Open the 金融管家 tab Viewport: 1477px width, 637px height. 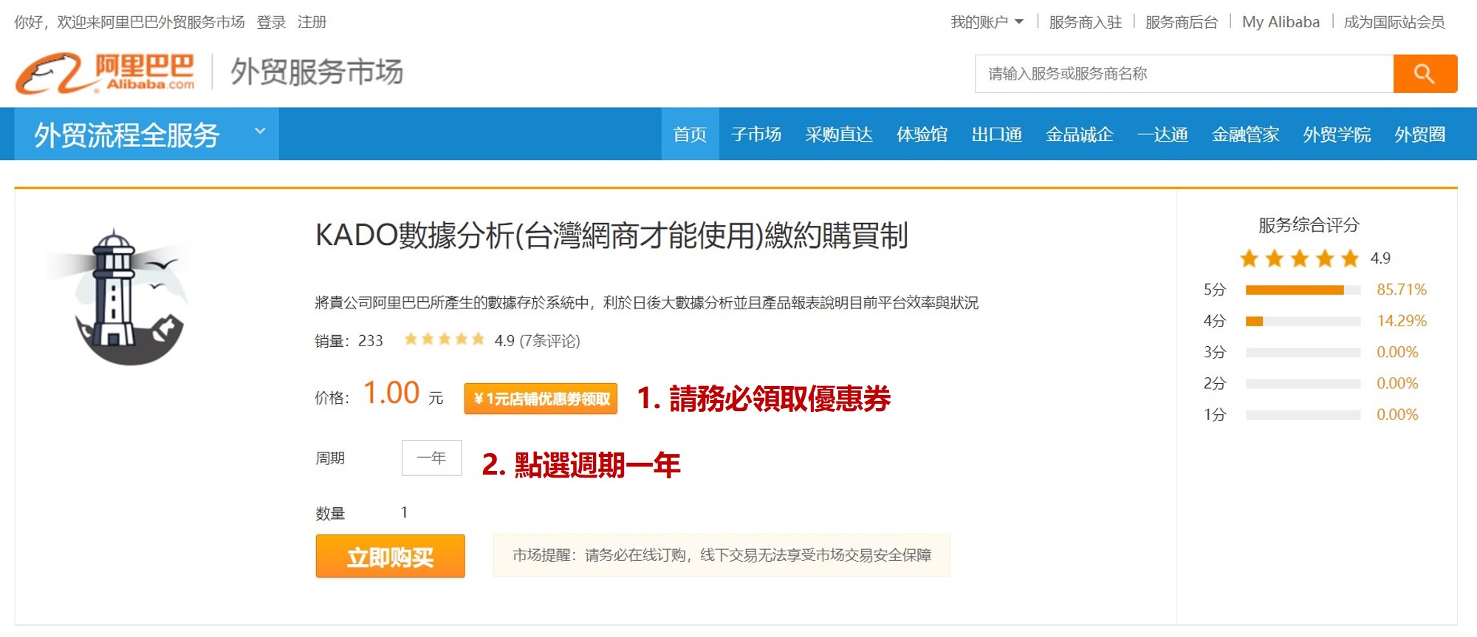[x=1245, y=134]
